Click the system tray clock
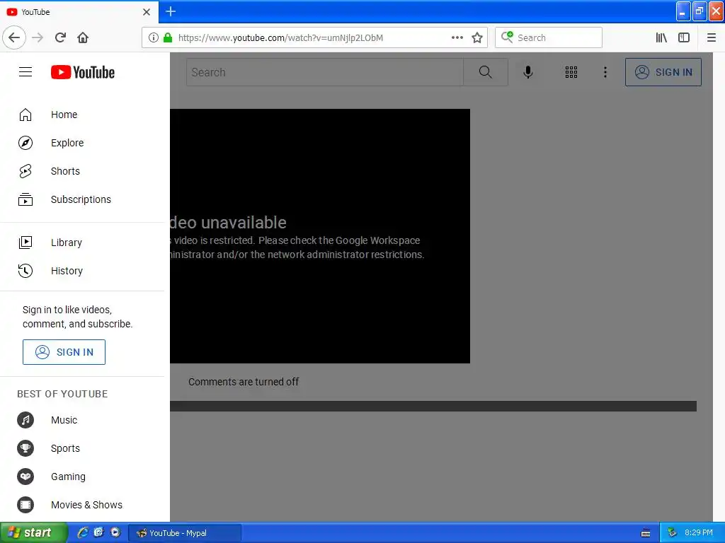725x543 pixels. click(x=699, y=532)
